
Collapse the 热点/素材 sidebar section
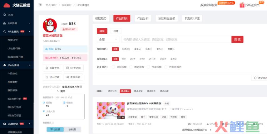[17, 65]
